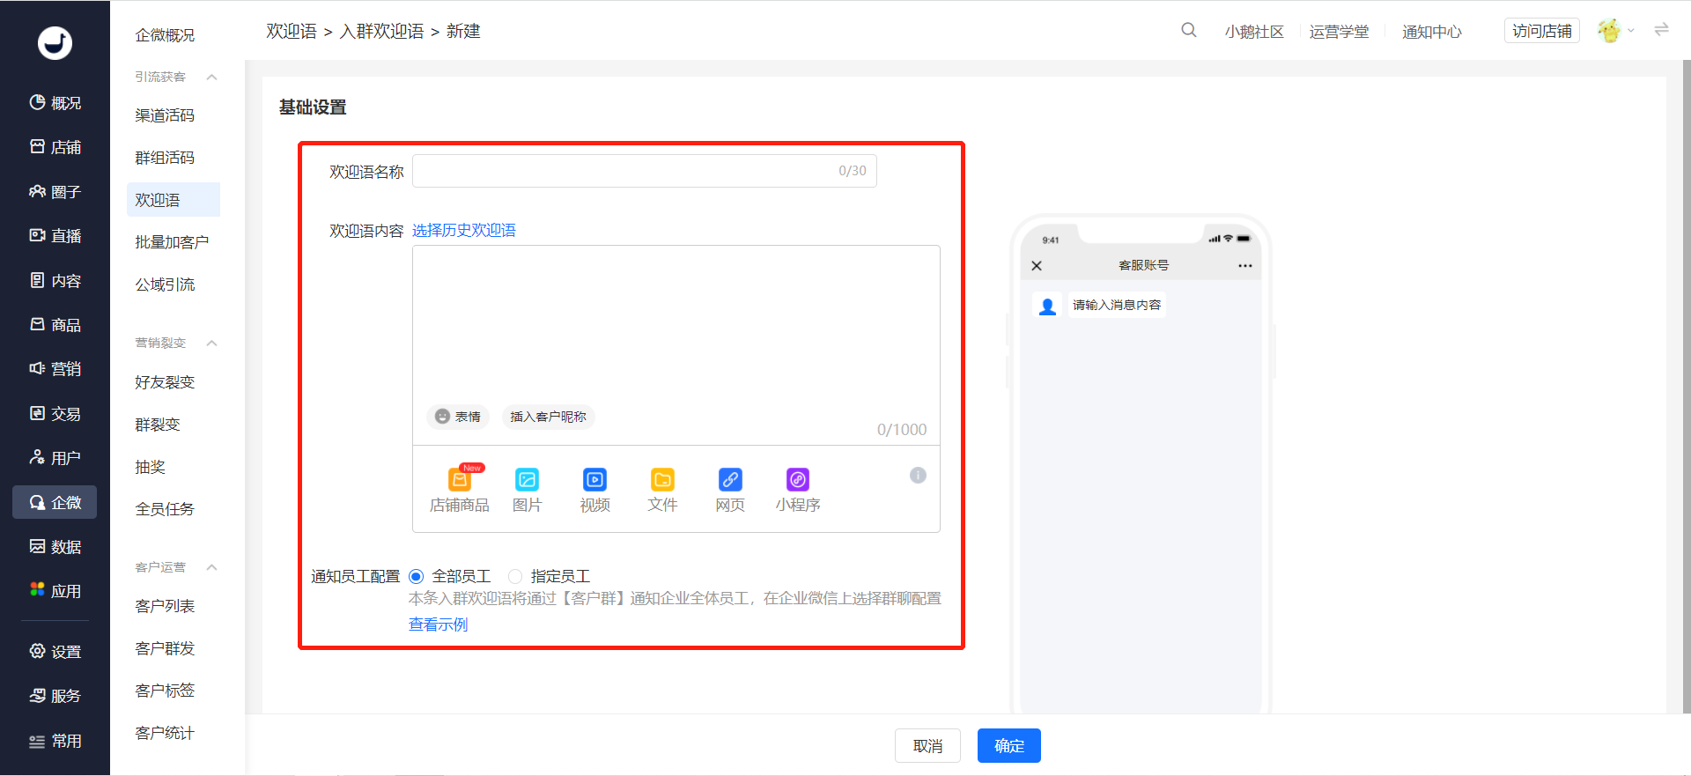The width and height of the screenshot is (1691, 776).
Task: Attach a 小程序 card
Action: click(x=798, y=490)
